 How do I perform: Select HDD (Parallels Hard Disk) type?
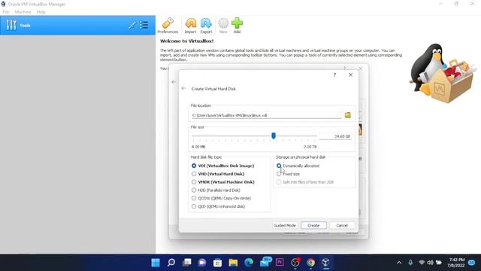(x=216, y=190)
